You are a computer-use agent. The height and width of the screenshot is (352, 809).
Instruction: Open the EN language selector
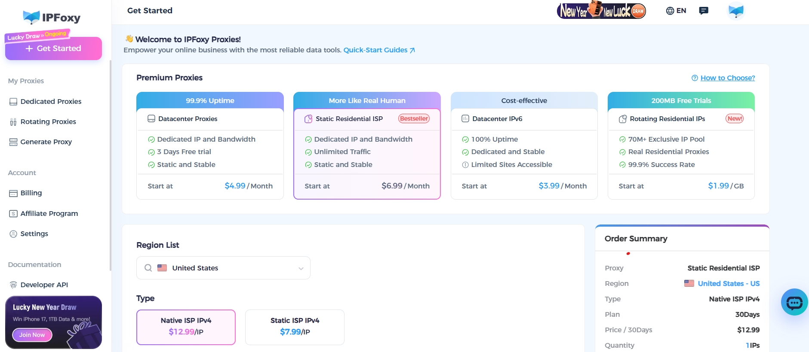[676, 11]
